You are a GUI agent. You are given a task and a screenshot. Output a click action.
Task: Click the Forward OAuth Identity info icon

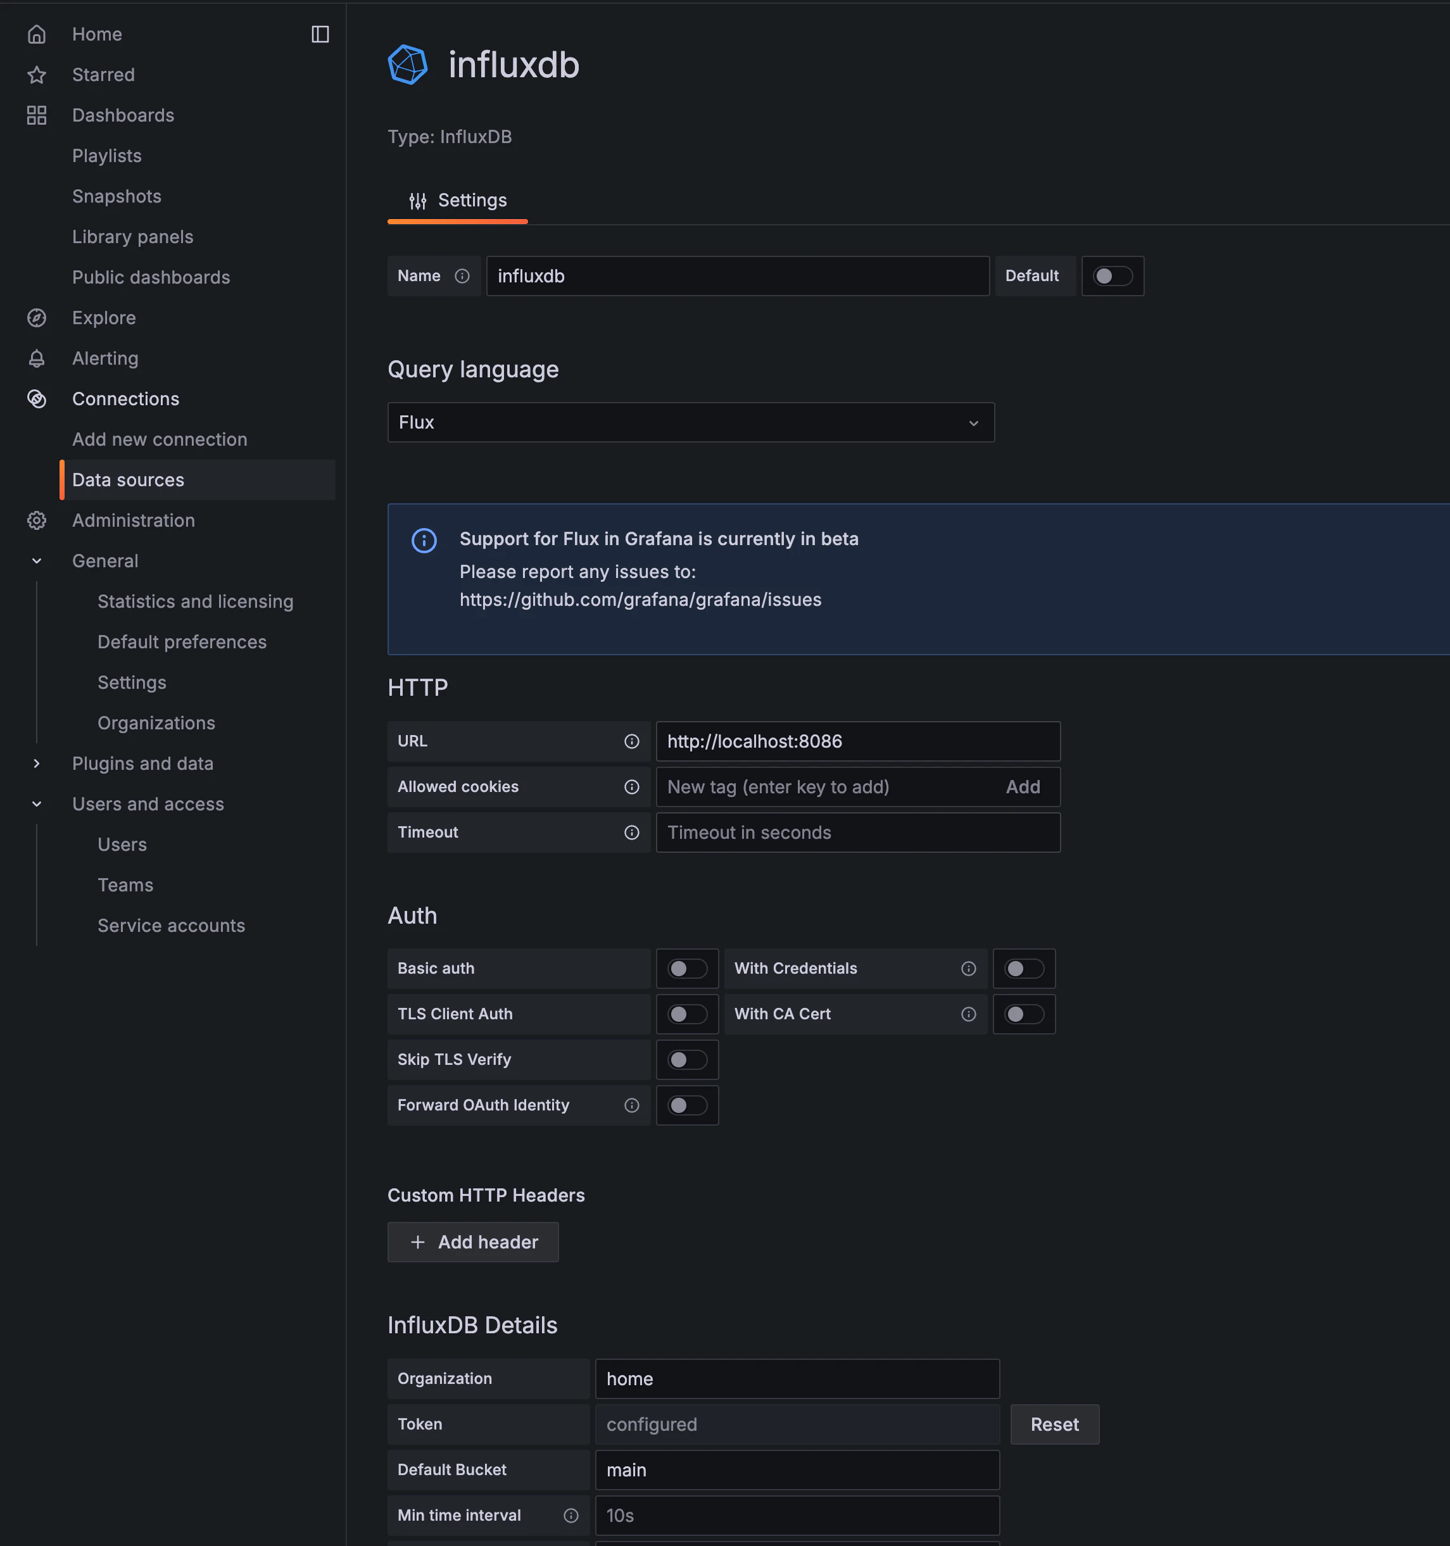point(632,1105)
